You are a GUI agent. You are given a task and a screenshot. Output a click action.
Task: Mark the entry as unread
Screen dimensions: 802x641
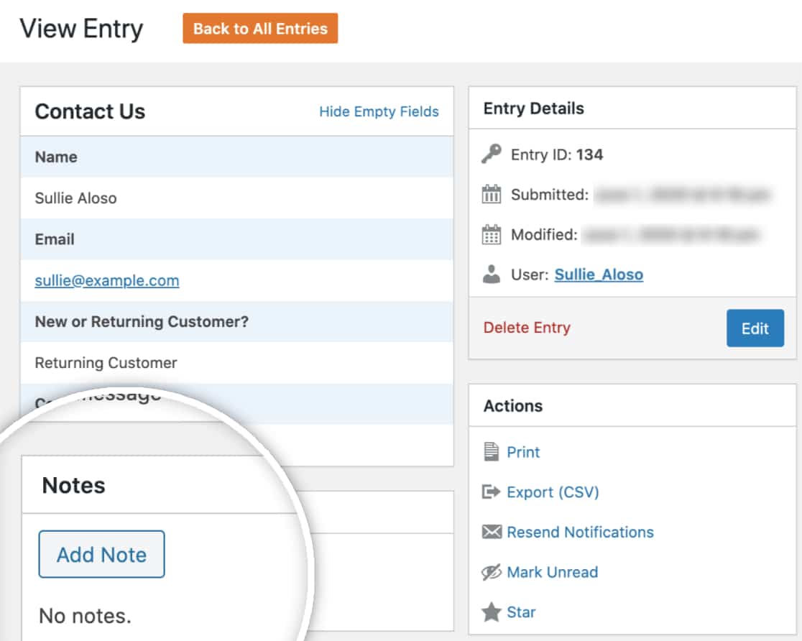click(x=553, y=572)
